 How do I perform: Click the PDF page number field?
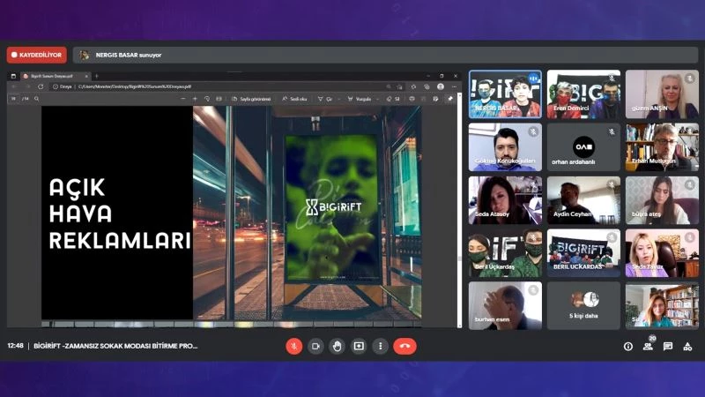tap(15, 99)
